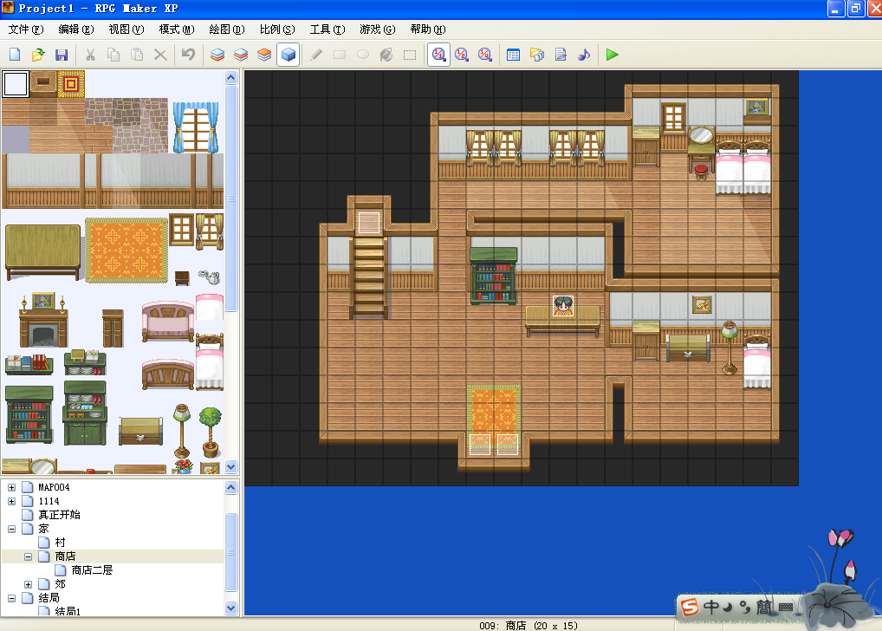The height and width of the screenshot is (631, 882).
Task: Select the Ellipse drawing tool
Action: 363,55
